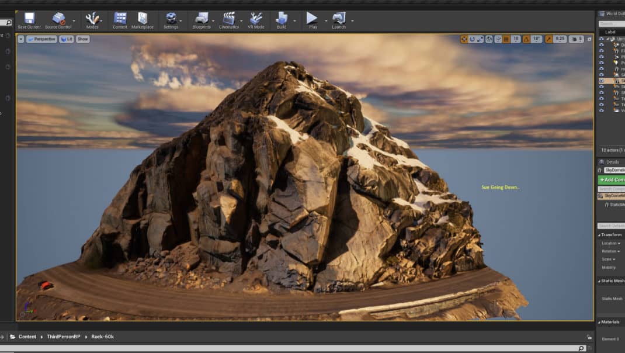This screenshot has height=353, width=625.
Task: Toggle rotation snapping in the viewport toolbar
Action: coord(526,39)
